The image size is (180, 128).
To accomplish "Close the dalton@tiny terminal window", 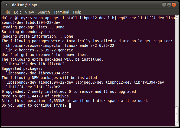I will tap(174, 5).
